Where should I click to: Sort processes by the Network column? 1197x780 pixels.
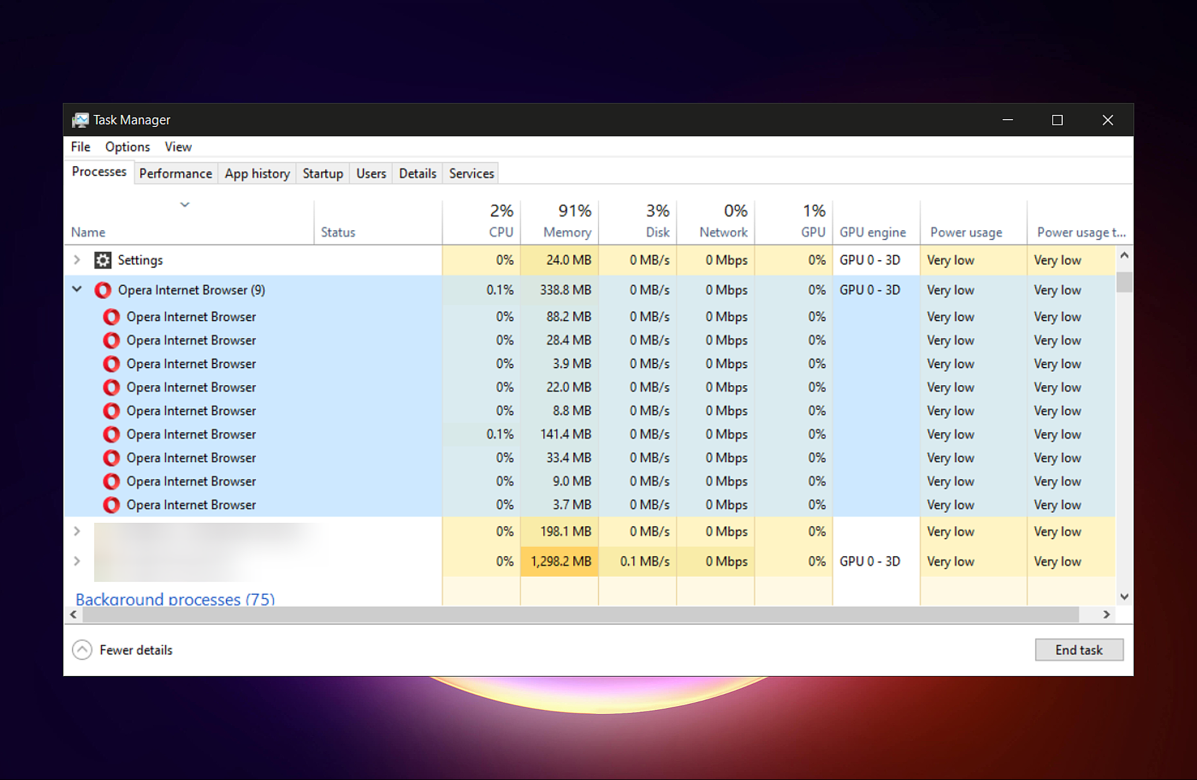tap(715, 223)
